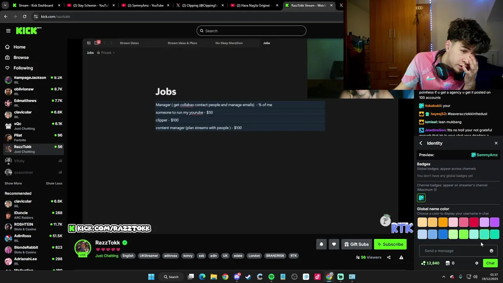The image size is (503, 283).
Task: Collapse following list with Show Less
Action: point(54,183)
